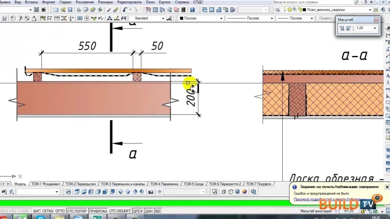Open the Рисование menu
This screenshot has height=219, width=390.
click(84, 2)
